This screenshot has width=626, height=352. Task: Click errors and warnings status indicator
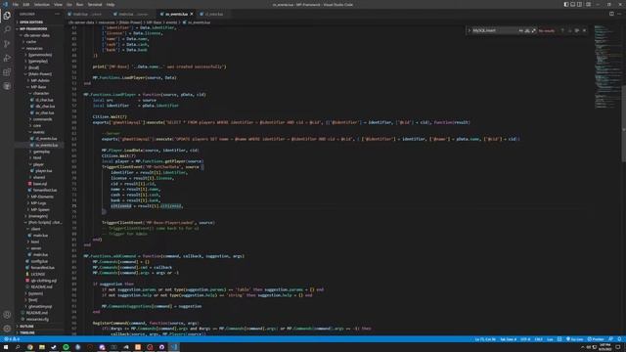point(12,339)
